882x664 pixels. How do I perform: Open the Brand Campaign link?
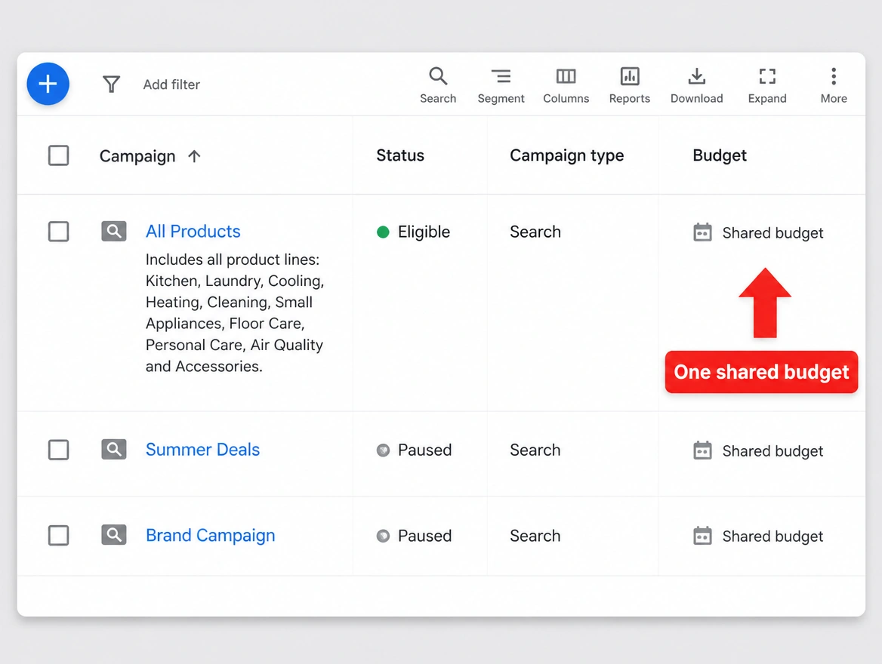coord(211,535)
